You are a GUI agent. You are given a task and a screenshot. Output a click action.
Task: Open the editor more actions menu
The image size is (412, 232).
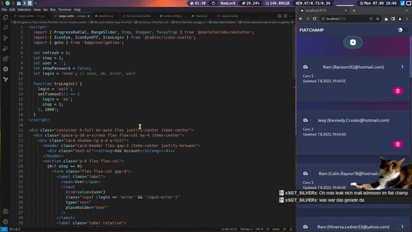[290, 16]
